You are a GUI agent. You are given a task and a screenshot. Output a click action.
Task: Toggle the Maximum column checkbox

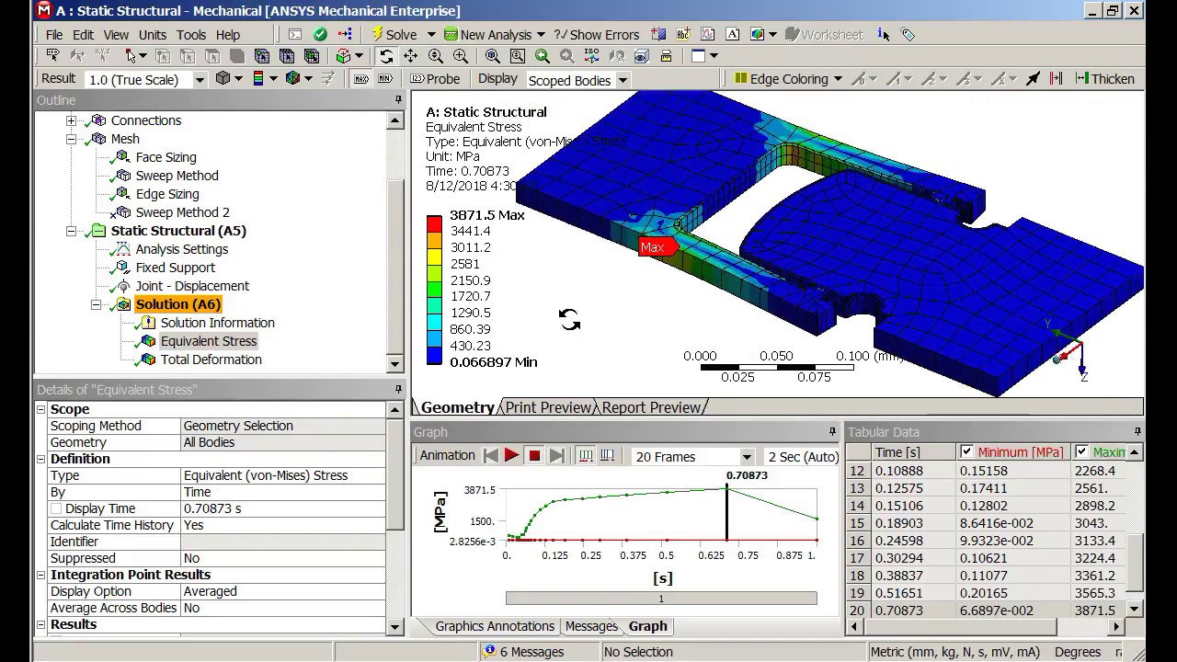tap(1082, 452)
